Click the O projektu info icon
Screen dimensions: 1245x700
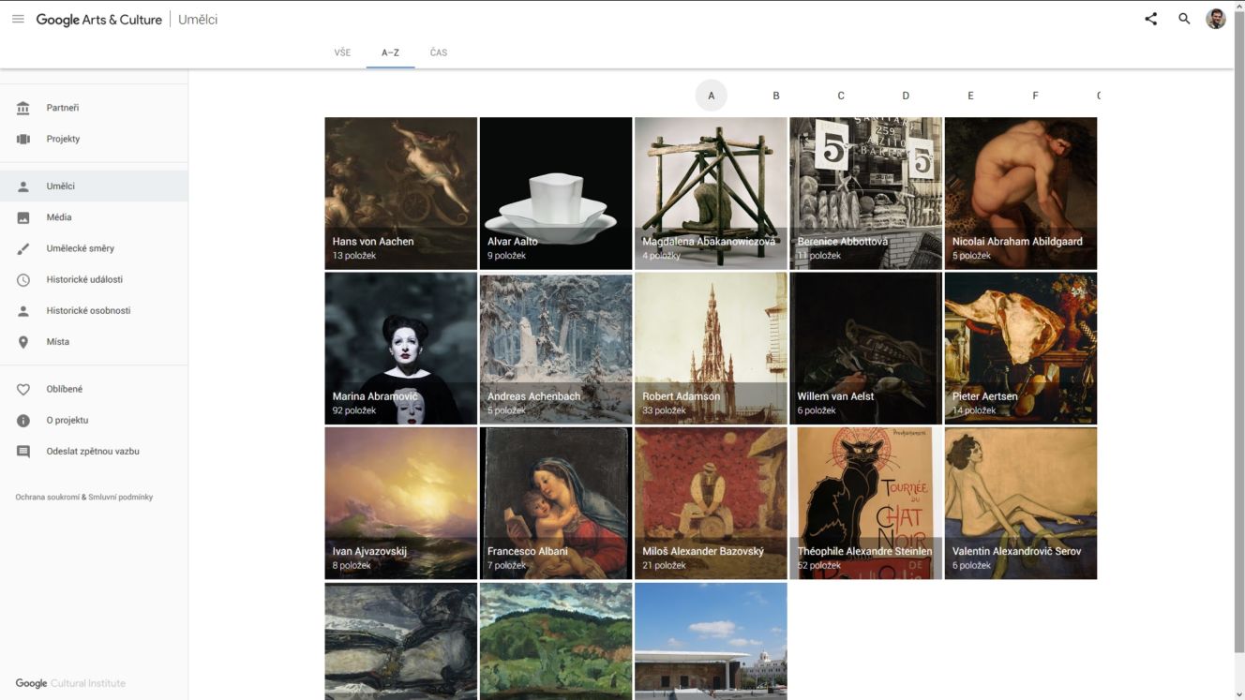pos(23,420)
